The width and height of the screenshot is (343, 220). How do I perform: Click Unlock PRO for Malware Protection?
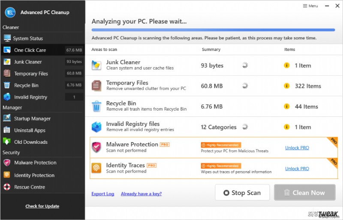pyautogui.click(x=297, y=148)
